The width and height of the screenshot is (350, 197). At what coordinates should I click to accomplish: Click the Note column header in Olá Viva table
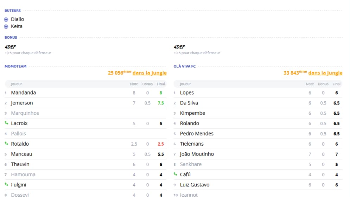(x=310, y=84)
